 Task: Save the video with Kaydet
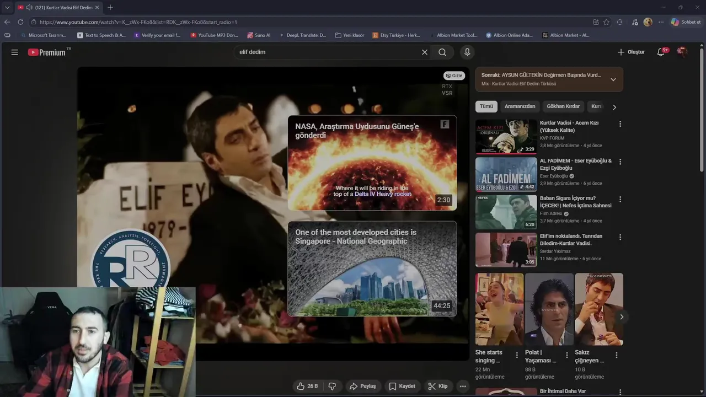pos(402,386)
